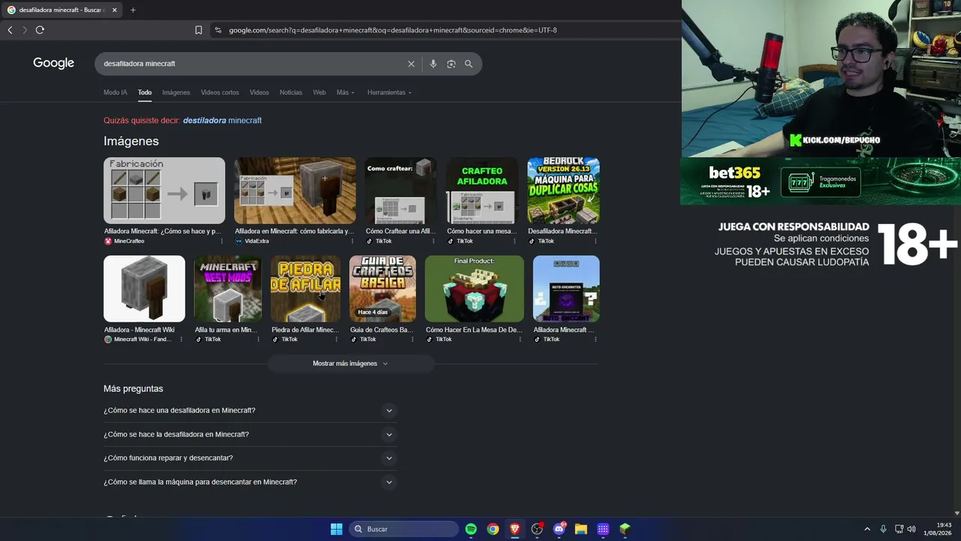This screenshot has width=961, height=541.
Task: Open 'Guía de Crafteos Ba...' TikTok link
Action: 381,330
